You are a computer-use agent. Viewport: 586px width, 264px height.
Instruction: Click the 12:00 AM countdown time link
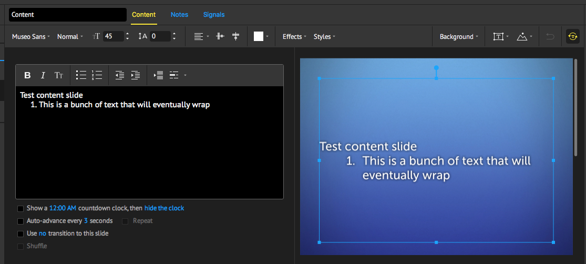tap(63, 208)
